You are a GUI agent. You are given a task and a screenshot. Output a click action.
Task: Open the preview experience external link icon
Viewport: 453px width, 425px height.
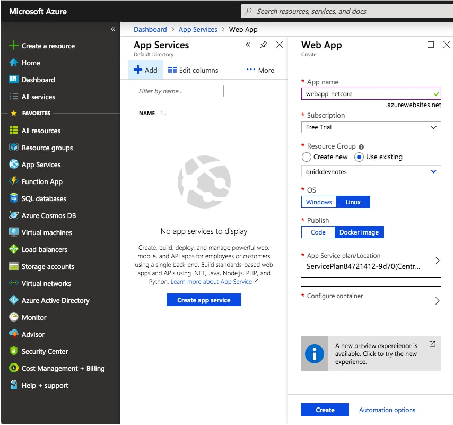click(x=432, y=344)
